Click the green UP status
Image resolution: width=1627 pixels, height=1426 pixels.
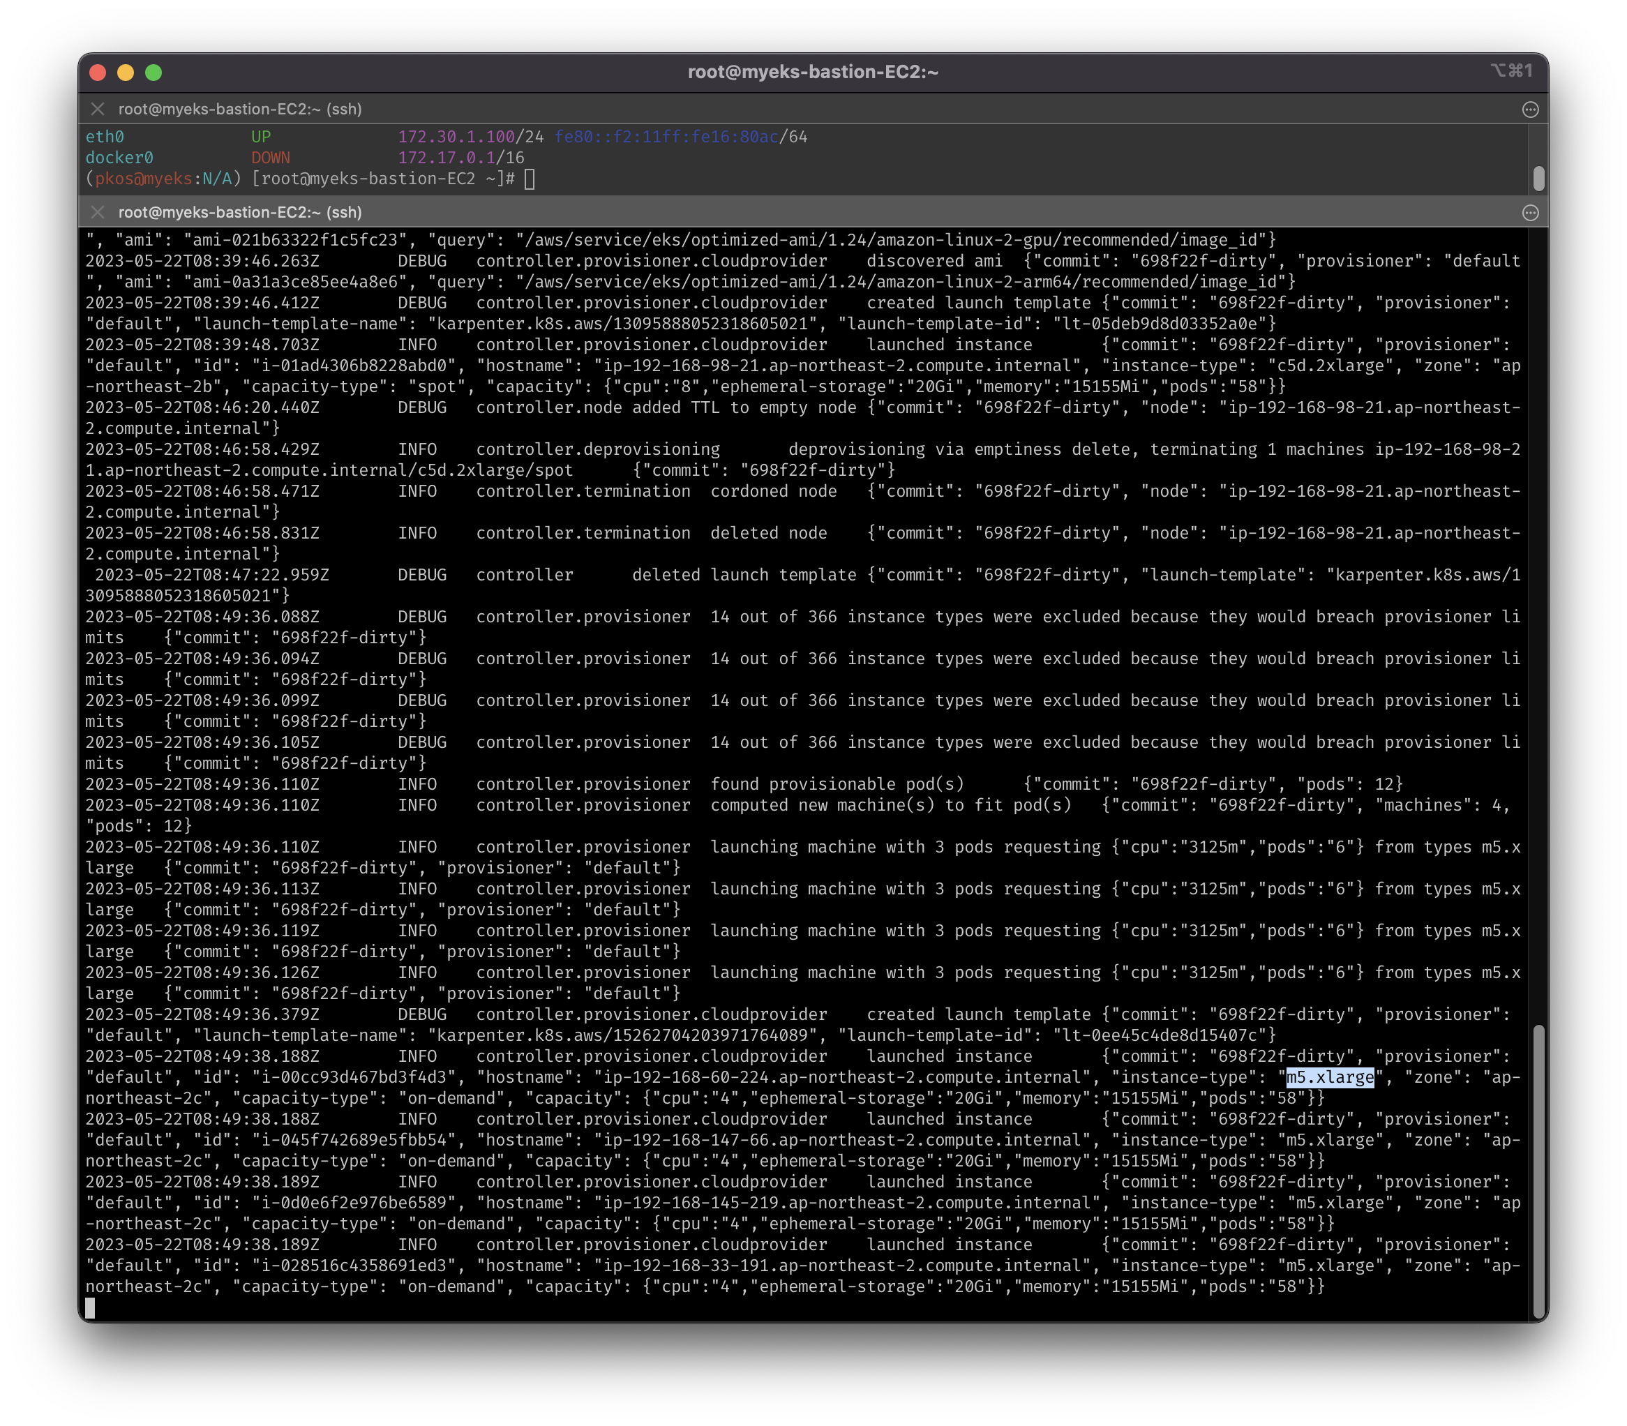(261, 137)
